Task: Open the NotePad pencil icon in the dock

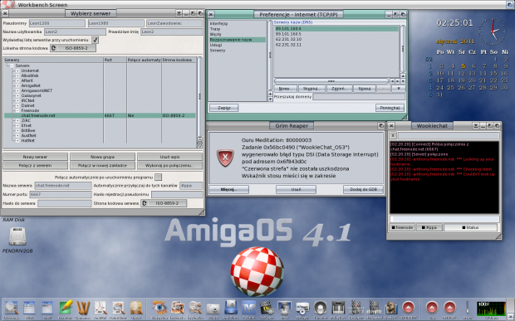Action: click(x=66, y=308)
